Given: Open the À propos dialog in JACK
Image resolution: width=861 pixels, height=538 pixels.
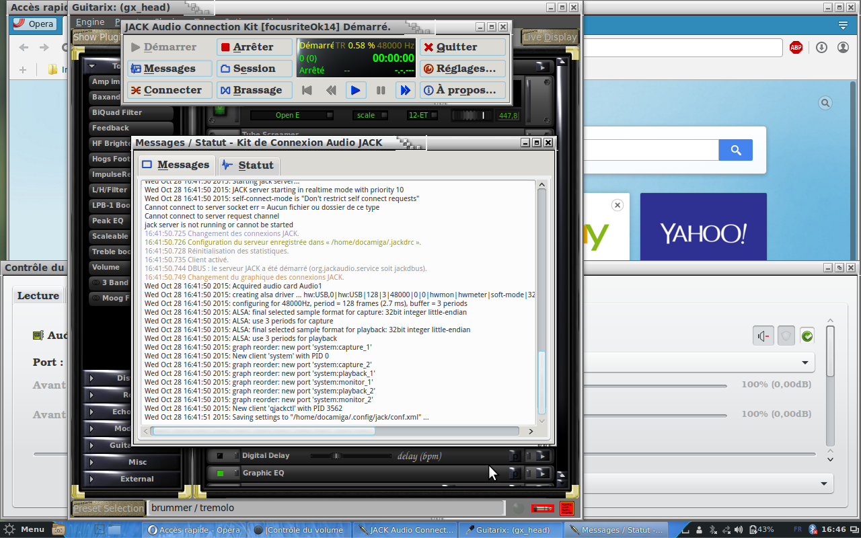Looking at the screenshot, I should (463, 90).
